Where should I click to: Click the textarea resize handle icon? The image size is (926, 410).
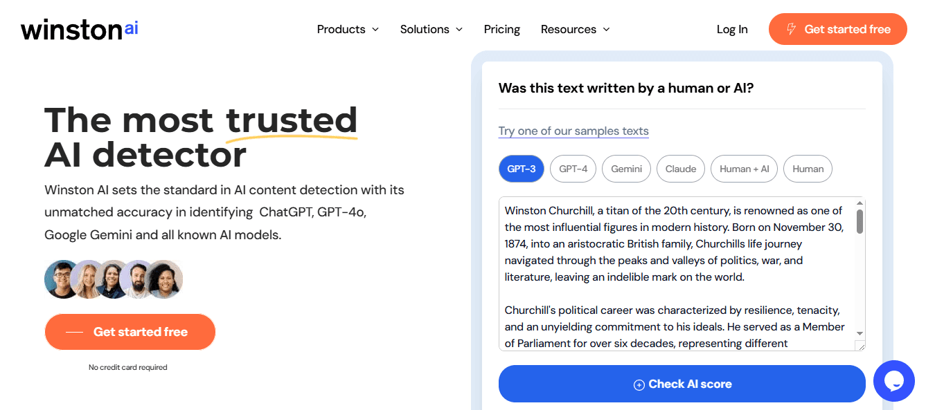click(x=860, y=346)
